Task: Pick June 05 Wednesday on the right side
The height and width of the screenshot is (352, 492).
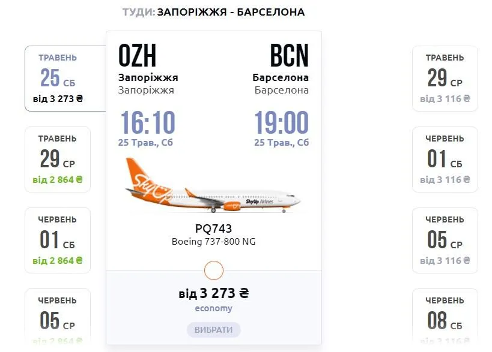Action: click(x=445, y=239)
